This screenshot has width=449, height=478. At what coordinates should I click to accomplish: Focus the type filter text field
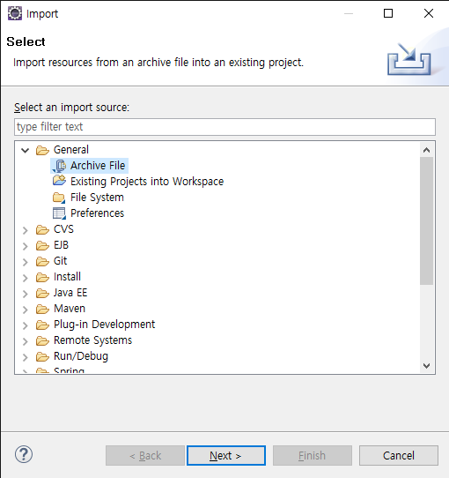(224, 127)
